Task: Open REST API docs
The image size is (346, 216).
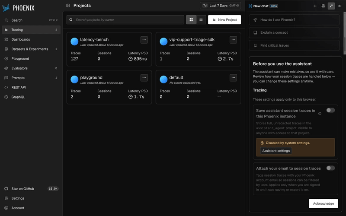Action: click(31, 87)
